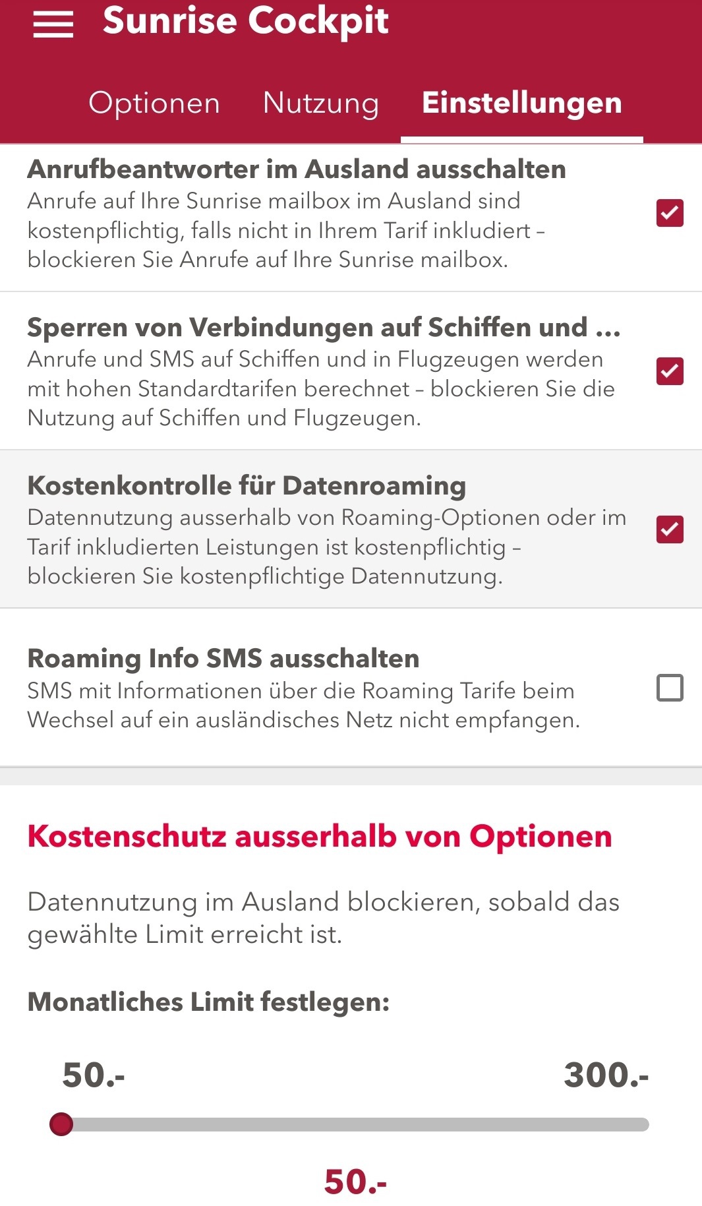Disable Kostenkontrolle für Datenroaming checkbox
This screenshot has height=1206, width=702.
click(x=670, y=529)
